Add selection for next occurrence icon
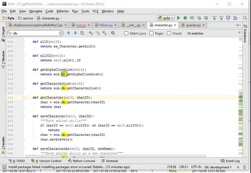Screen dimensions: 251x173 91,33
